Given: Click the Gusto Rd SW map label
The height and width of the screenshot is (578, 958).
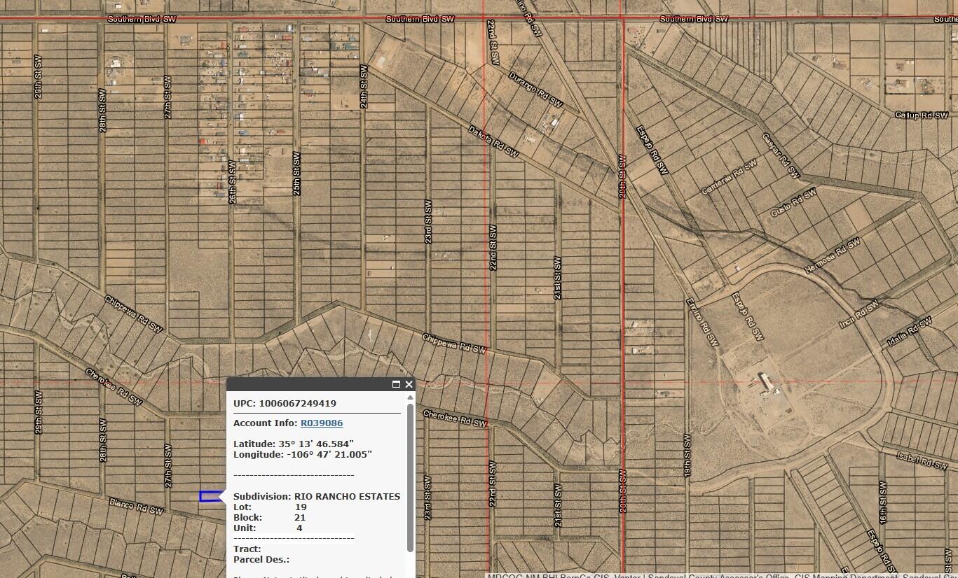Looking at the screenshot, I should (793, 202).
